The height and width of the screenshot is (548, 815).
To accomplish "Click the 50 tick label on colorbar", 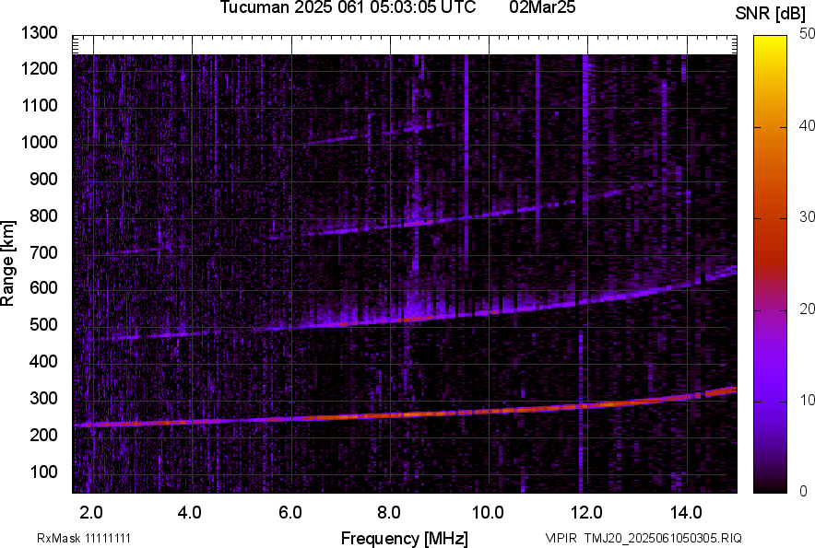I will (x=808, y=34).
